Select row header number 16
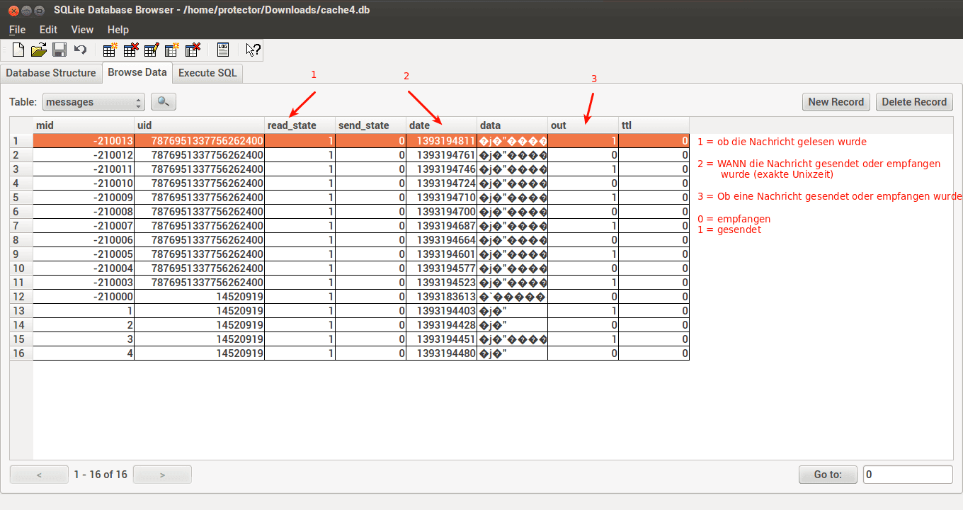The height and width of the screenshot is (510, 963). coord(21,353)
